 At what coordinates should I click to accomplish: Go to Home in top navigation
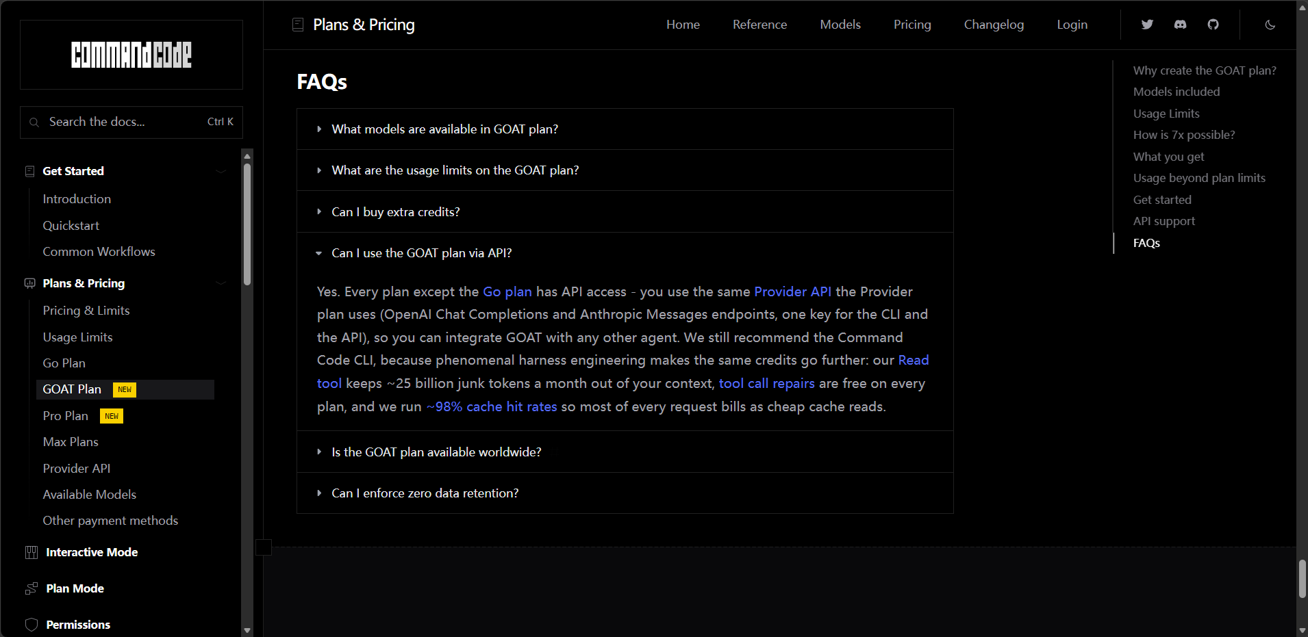(683, 25)
